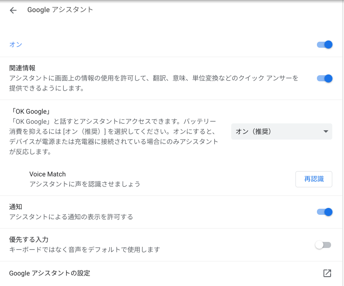Open the オン（推奨）dropdown
The image size is (344, 286).
pyautogui.click(x=282, y=131)
